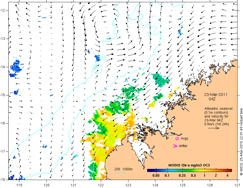Click the longitude label '127'
Viewport: 243px width, 188px height.
pos(237,185)
